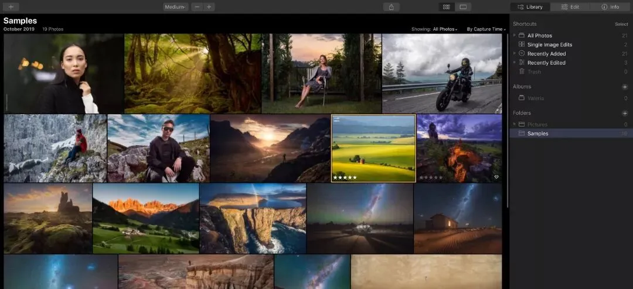Increase thumbnail size with plus button
The image size is (633, 289).
coord(209,7)
